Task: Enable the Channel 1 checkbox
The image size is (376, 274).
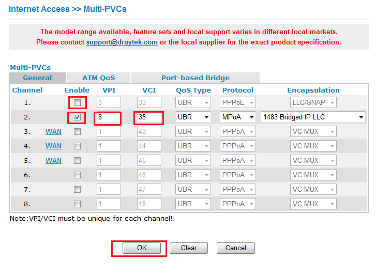Action: coord(77,103)
